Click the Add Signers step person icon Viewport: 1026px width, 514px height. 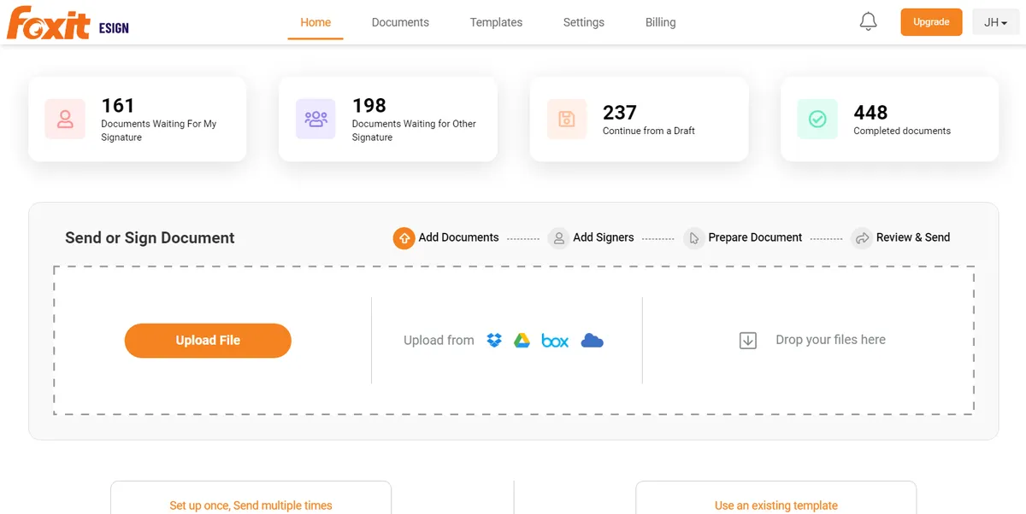[558, 238]
